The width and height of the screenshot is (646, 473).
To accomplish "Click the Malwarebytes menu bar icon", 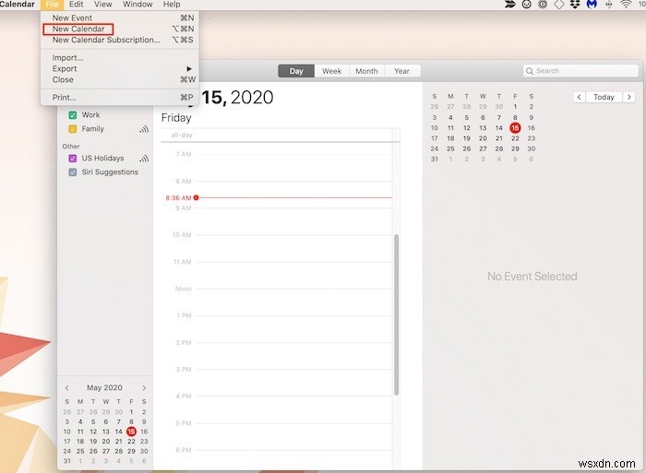I will pos(592,4).
